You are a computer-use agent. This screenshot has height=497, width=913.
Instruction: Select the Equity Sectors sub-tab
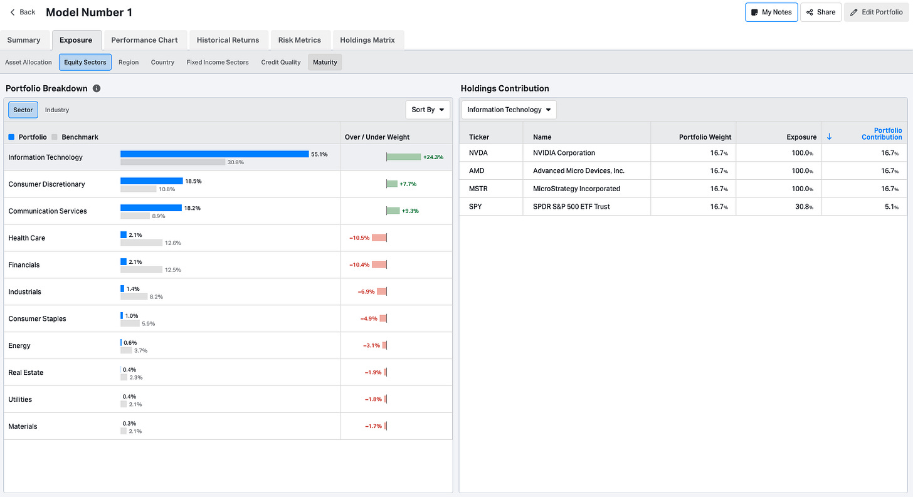click(85, 62)
